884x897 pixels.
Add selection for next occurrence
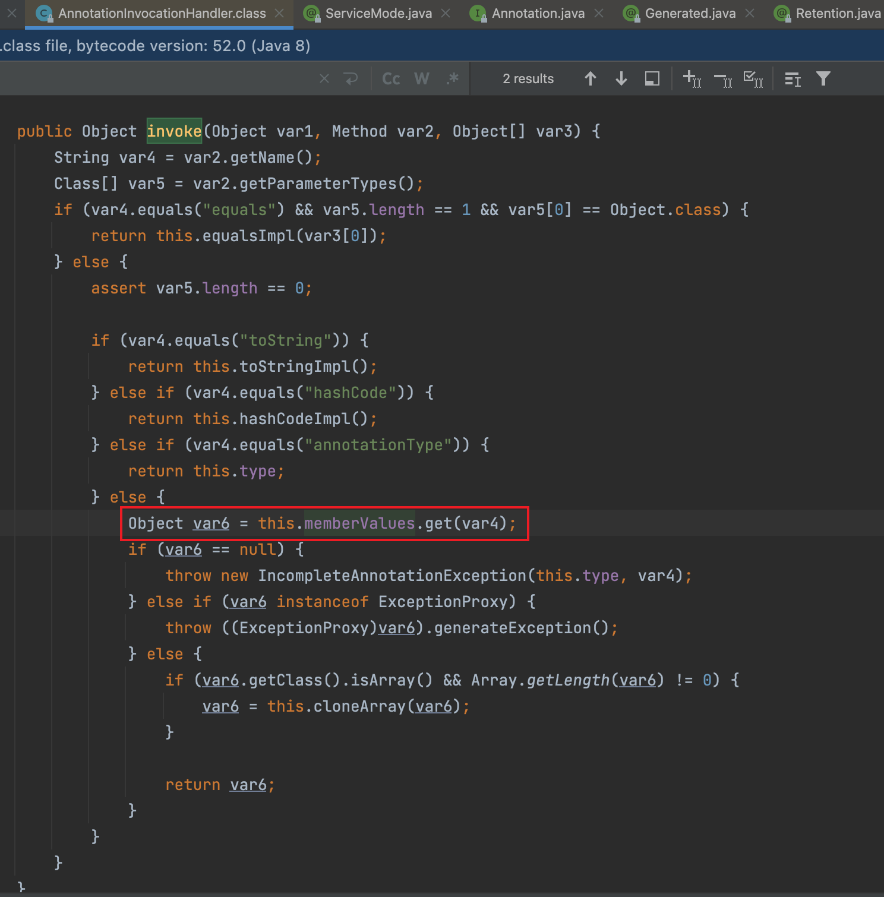692,78
